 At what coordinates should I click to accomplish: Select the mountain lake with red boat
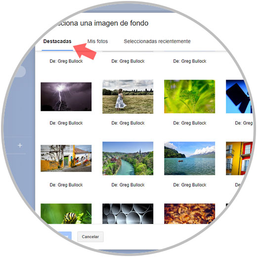click(189, 158)
